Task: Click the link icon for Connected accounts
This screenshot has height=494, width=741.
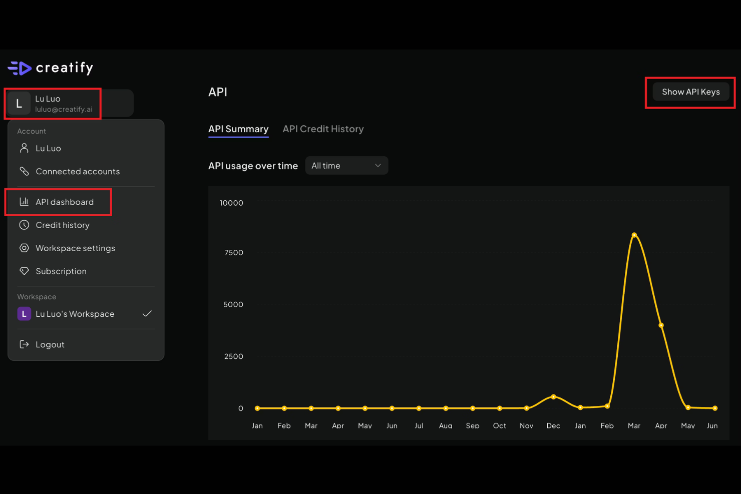Action: coord(24,171)
